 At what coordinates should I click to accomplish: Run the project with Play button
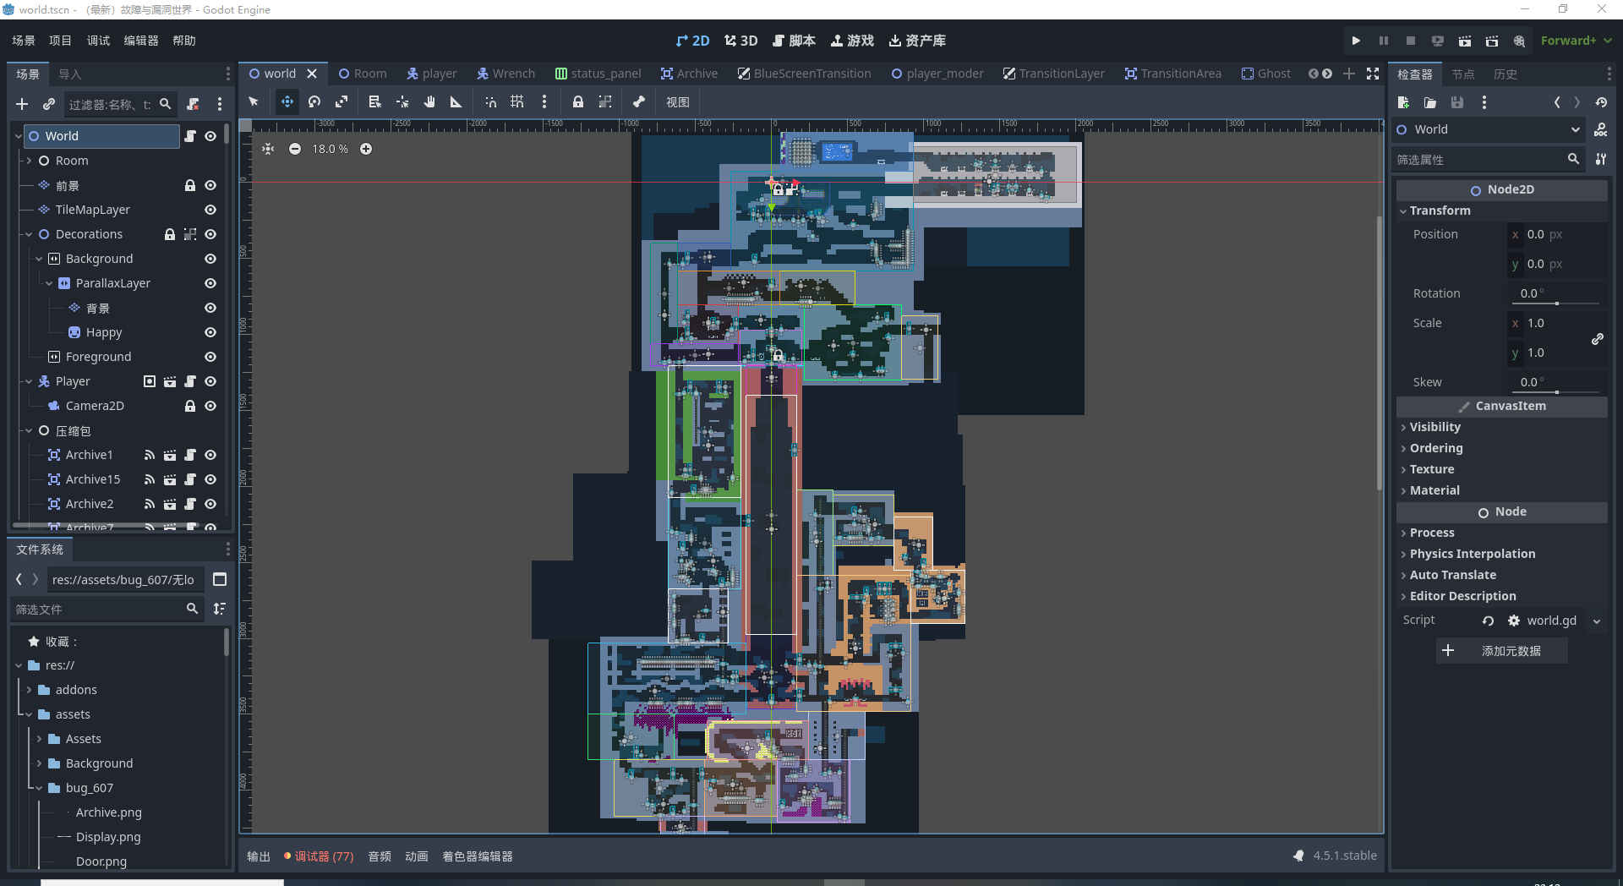(1356, 41)
